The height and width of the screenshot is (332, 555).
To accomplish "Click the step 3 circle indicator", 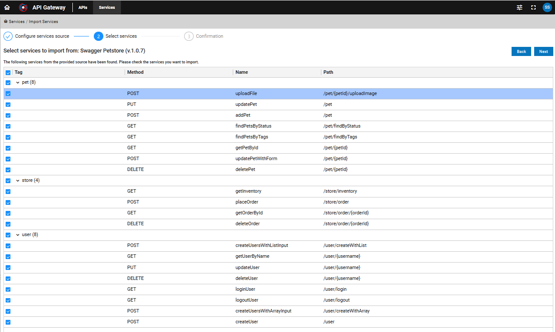I will [188, 36].
